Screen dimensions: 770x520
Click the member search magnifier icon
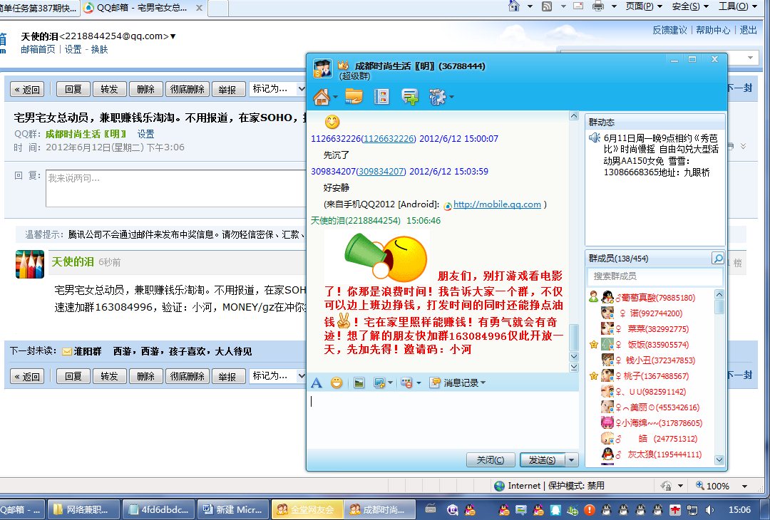pyautogui.click(x=717, y=259)
